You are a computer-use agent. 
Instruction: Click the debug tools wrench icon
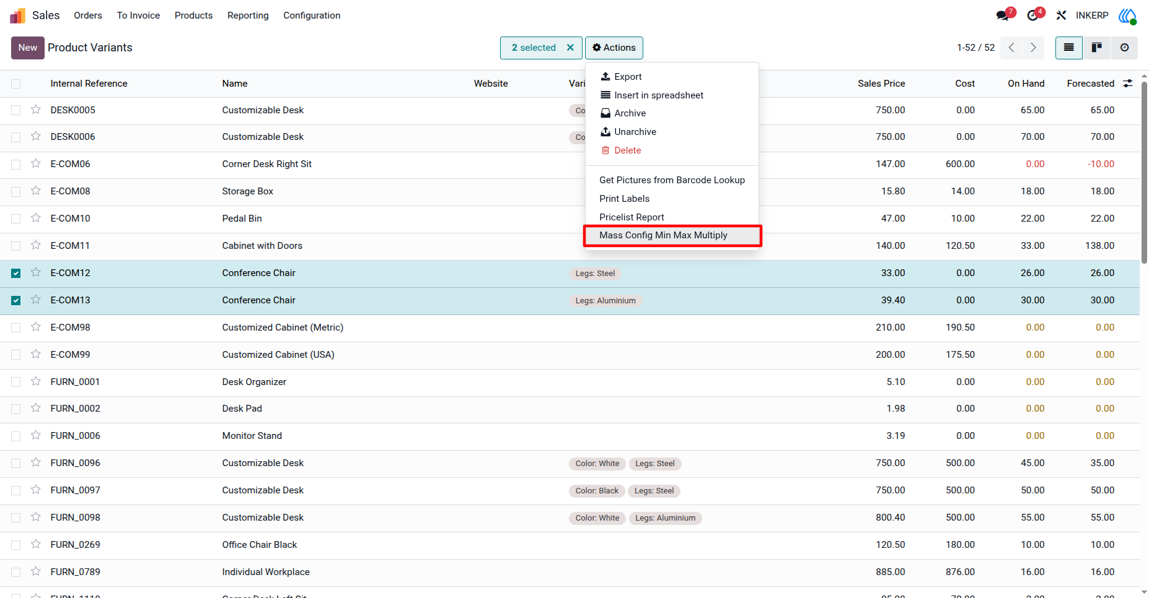coord(1061,15)
